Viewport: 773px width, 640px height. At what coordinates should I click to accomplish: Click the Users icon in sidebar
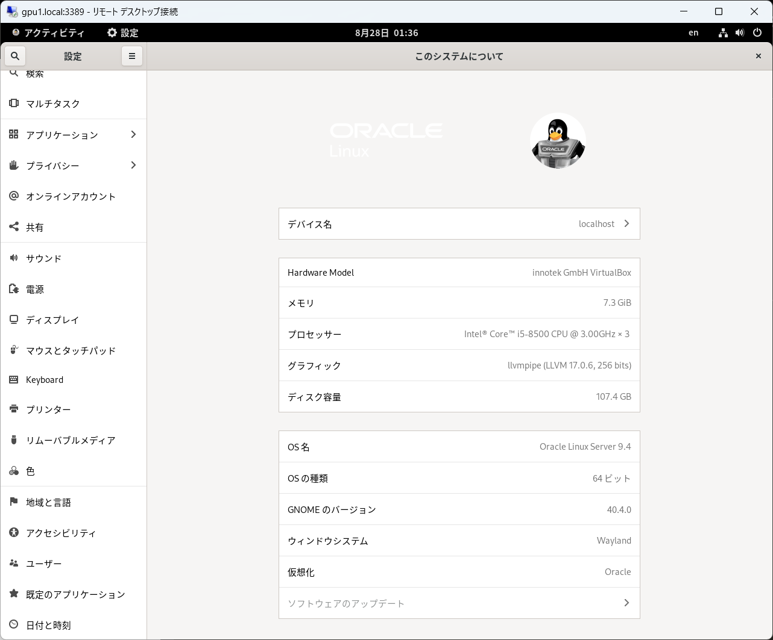tap(14, 564)
